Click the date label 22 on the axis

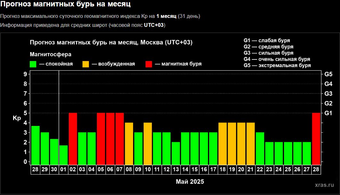click(x=260, y=169)
